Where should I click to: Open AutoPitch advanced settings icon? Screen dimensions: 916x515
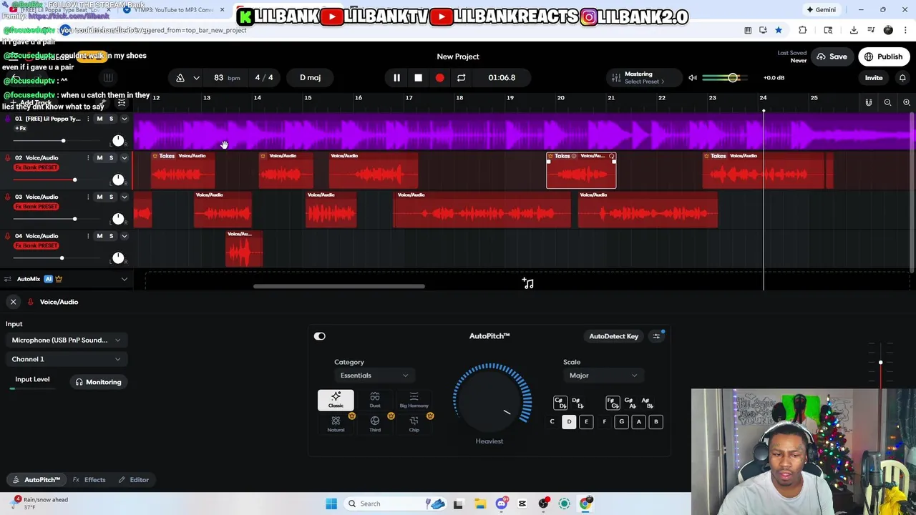tap(656, 336)
